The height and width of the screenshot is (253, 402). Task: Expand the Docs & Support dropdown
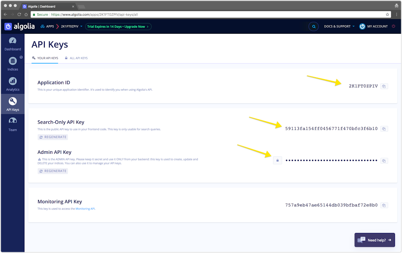coord(339,27)
